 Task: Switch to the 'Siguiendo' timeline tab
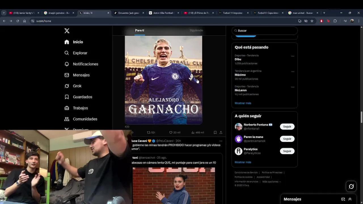(196, 30)
